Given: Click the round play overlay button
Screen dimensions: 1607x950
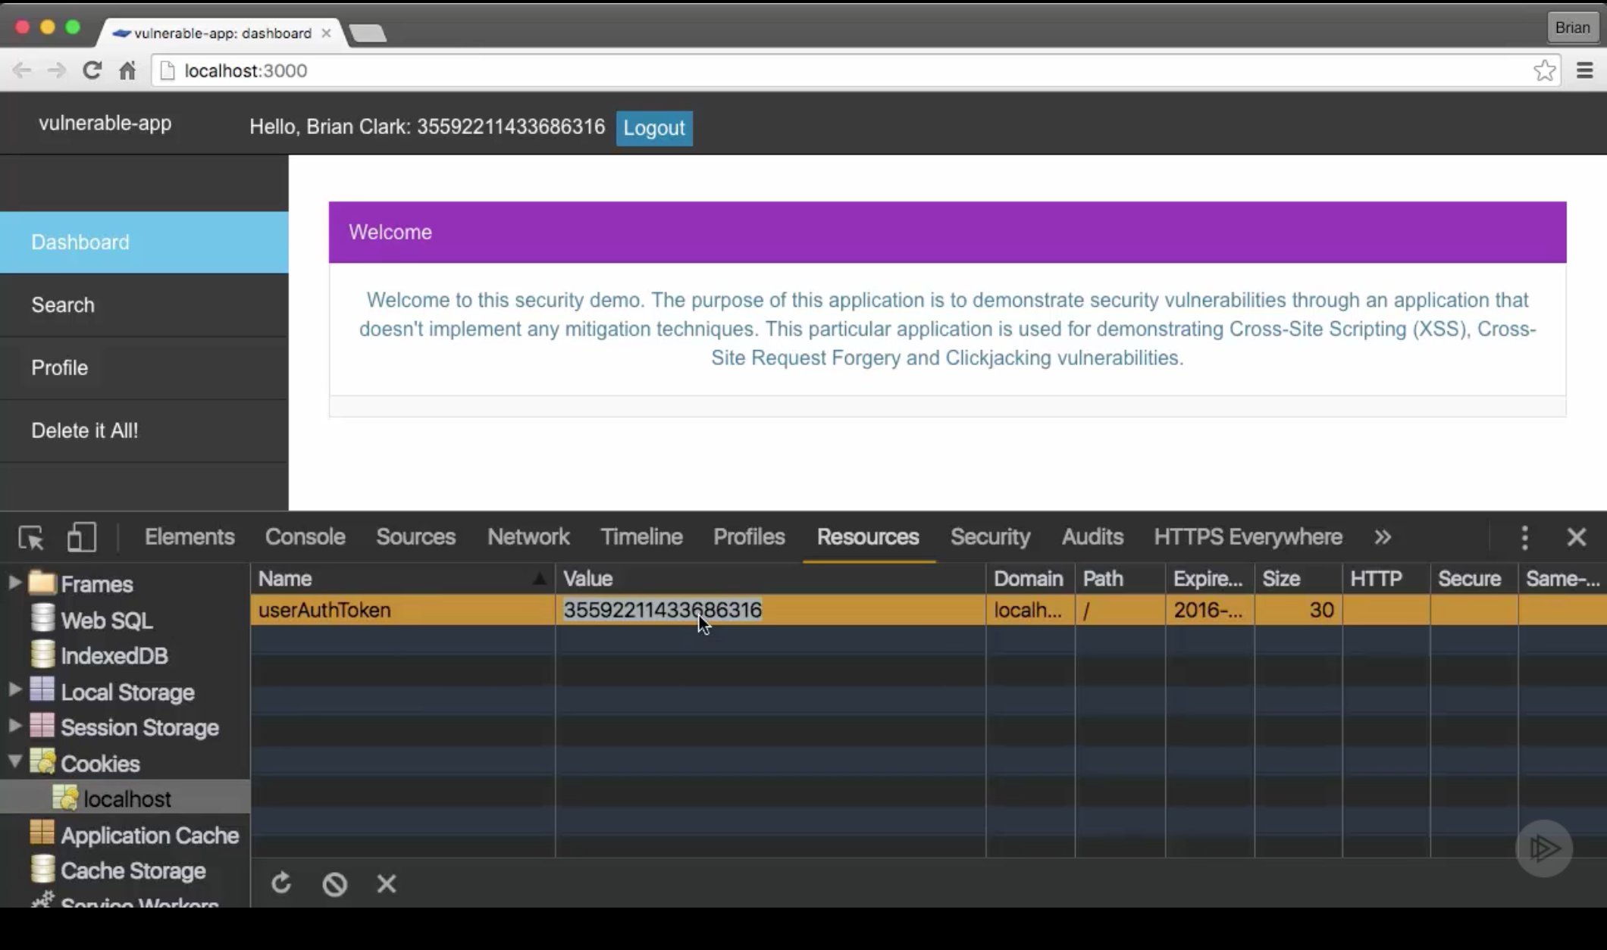Looking at the screenshot, I should [x=1544, y=848].
